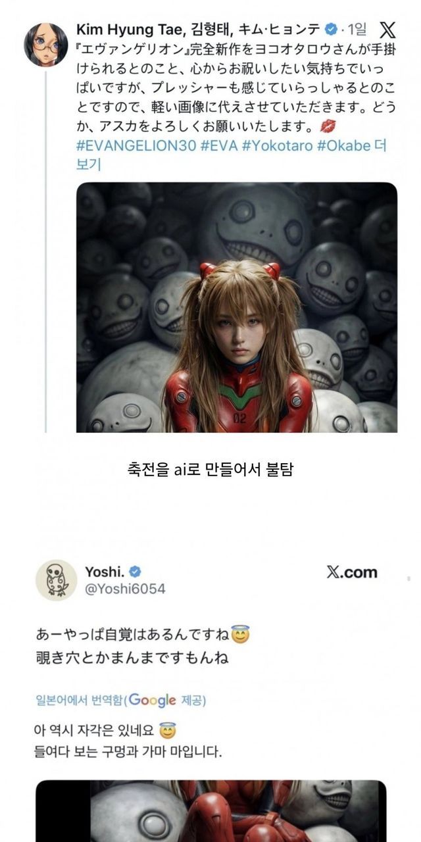Open the image attached to Yoshi's reply
421x842 pixels.
coord(210,811)
